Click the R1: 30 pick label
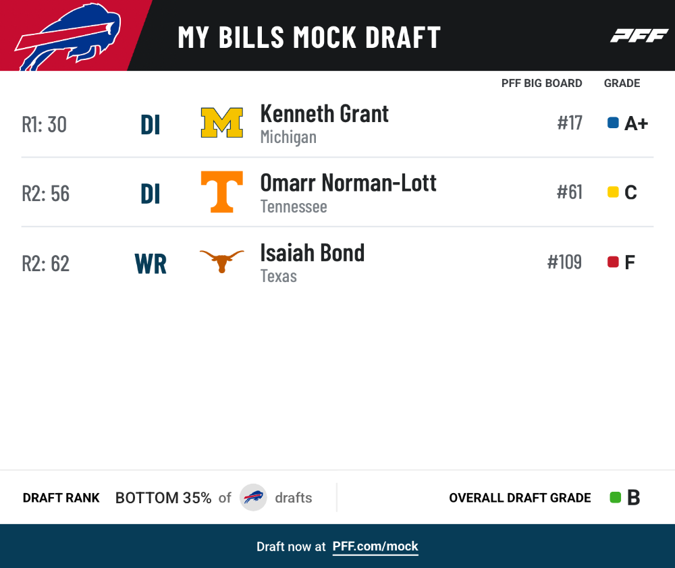This screenshot has height=568, width=675. coord(45,125)
